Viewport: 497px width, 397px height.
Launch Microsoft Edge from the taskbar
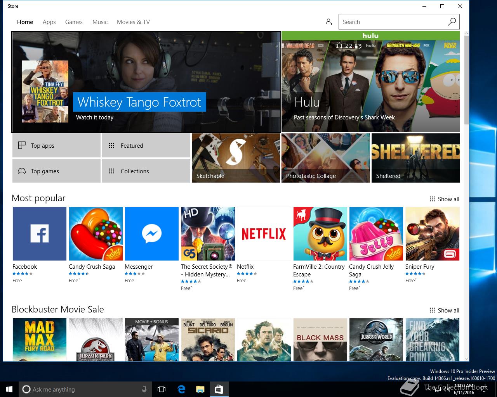tap(181, 389)
